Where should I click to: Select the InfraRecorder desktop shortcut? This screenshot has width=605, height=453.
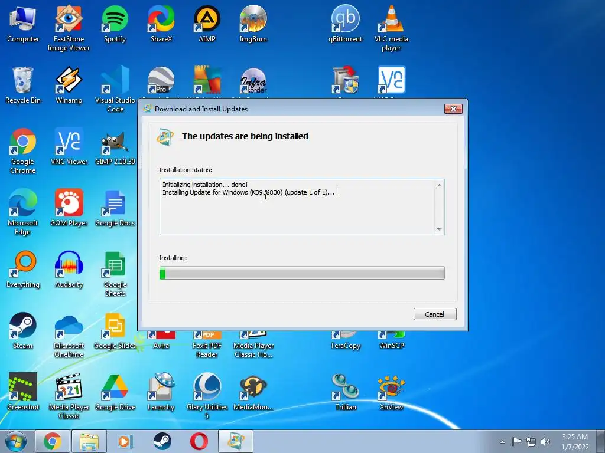click(253, 81)
